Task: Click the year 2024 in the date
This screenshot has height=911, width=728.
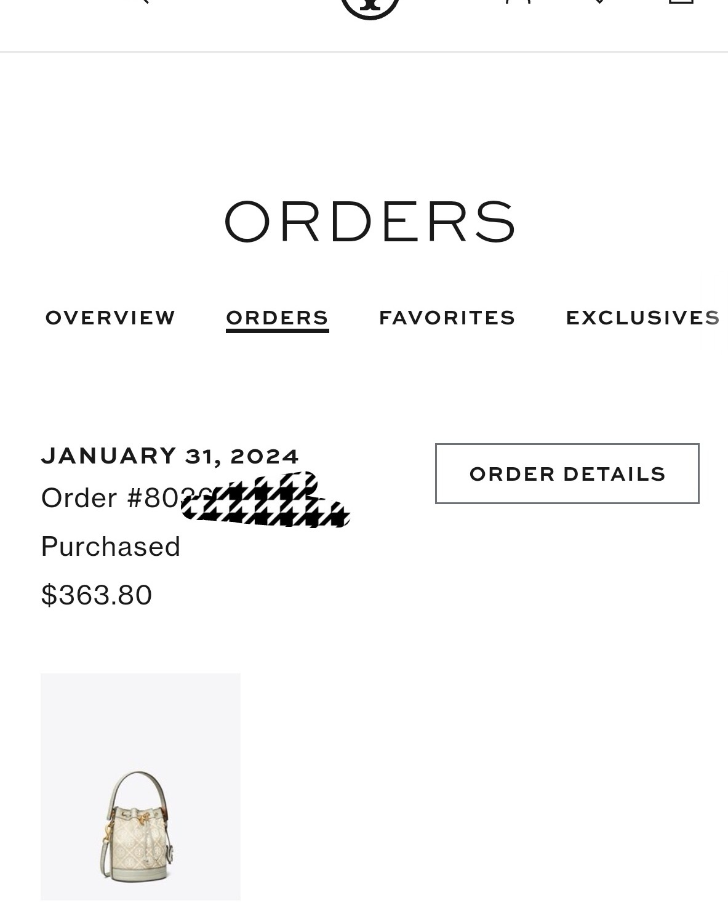Action: (x=265, y=456)
